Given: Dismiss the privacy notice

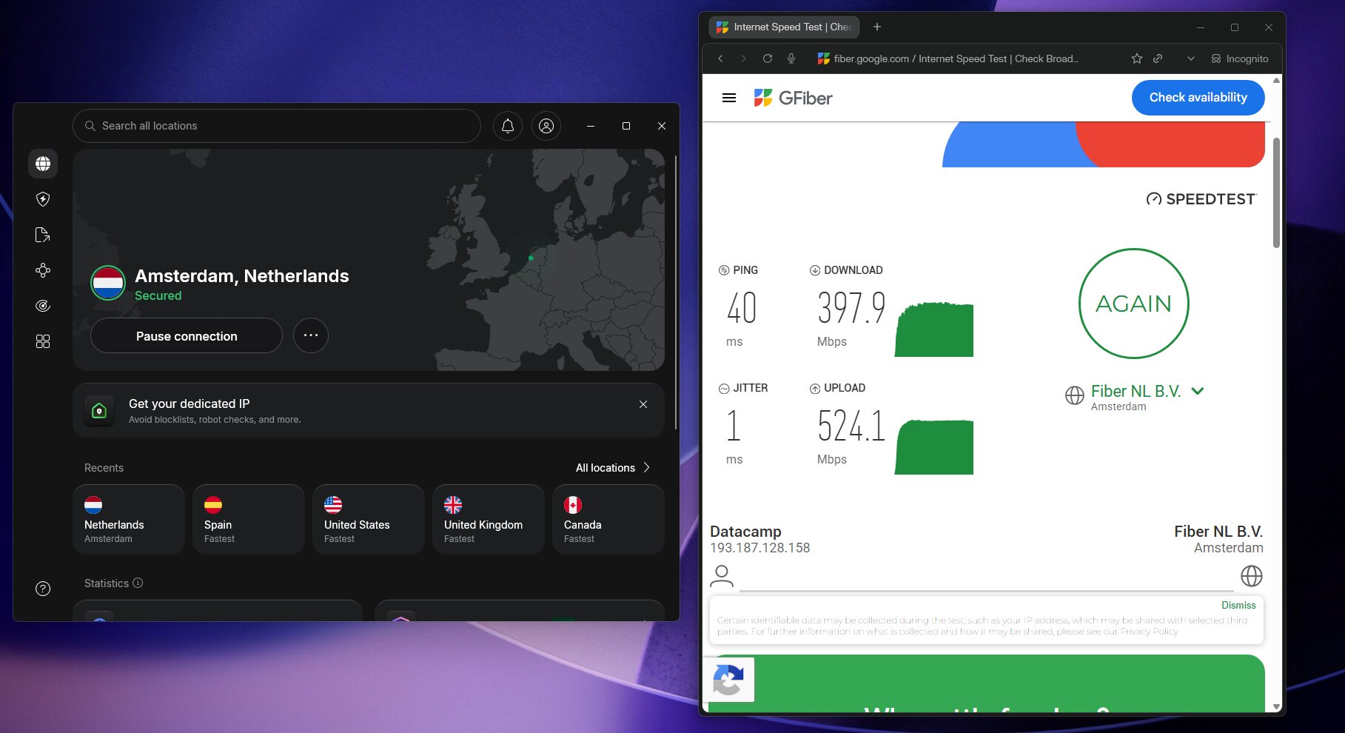Looking at the screenshot, I should pos(1238,605).
